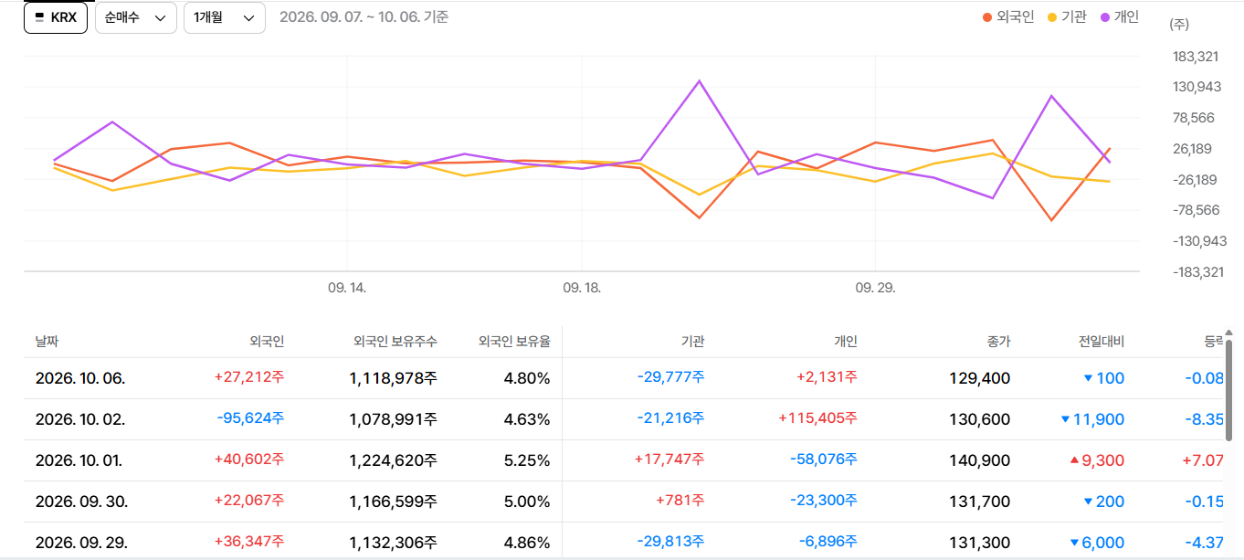Click the yellow 기관 legend dot
Image resolution: width=1244 pixels, height=560 pixels.
point(1051,16)
